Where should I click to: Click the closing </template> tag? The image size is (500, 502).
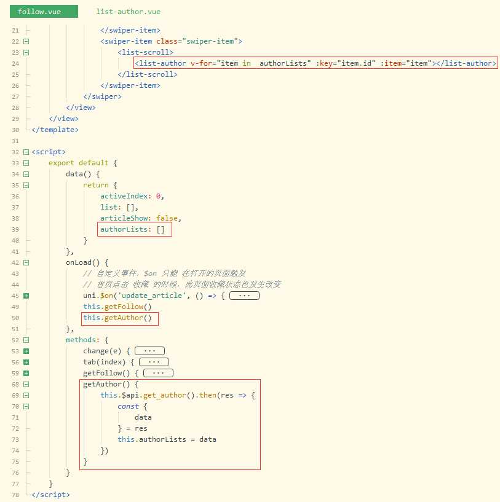(x=55, y=130)
